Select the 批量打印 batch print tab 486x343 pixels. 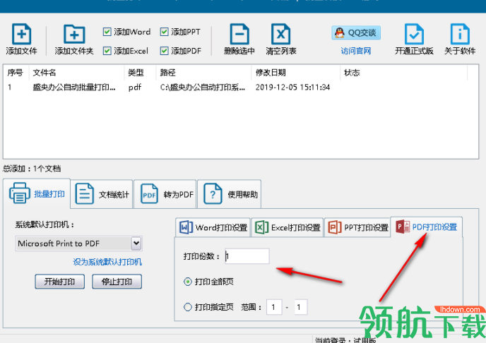click(37, 194)
